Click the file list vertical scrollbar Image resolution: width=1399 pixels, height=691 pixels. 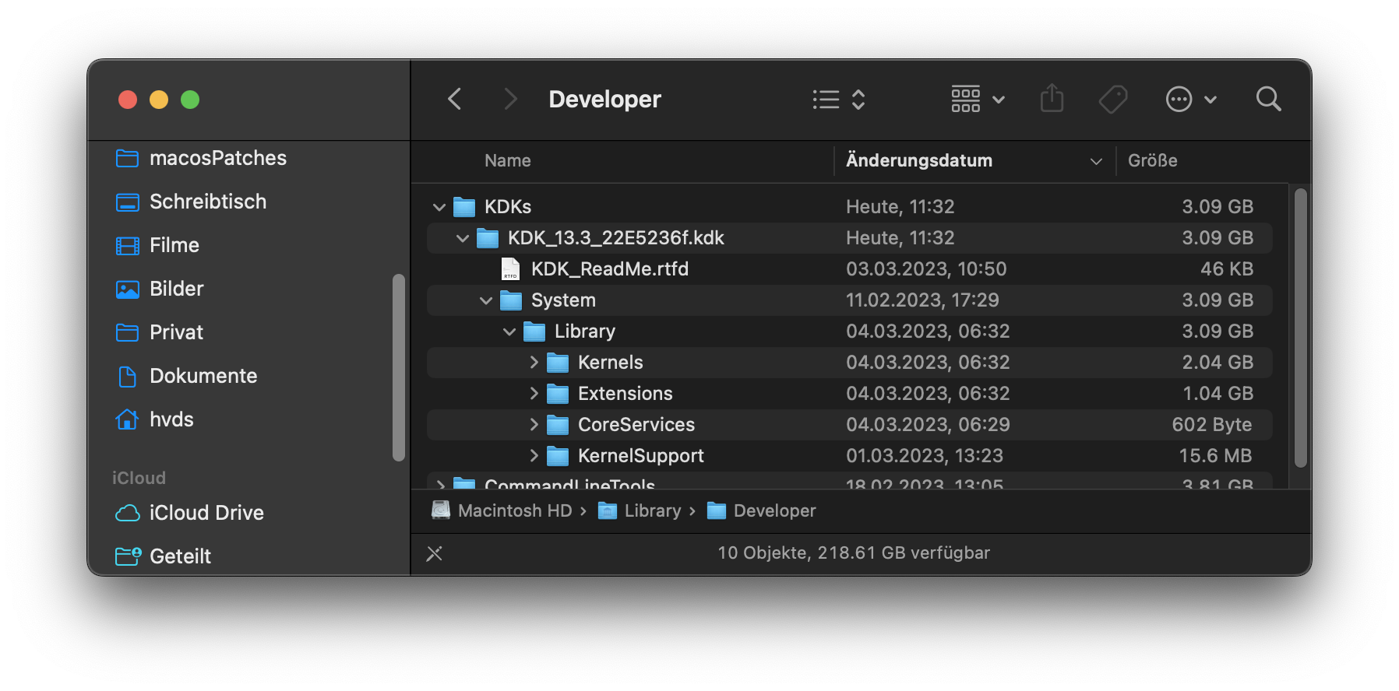point(1300,327)
